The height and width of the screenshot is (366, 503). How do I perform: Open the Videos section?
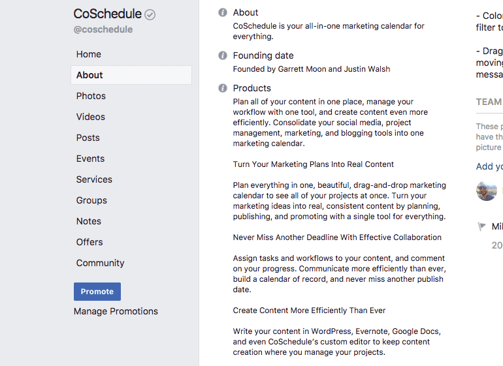click(x=91, y=117)
